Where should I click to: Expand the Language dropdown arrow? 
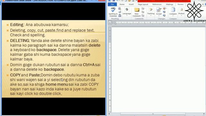point(127,15)
